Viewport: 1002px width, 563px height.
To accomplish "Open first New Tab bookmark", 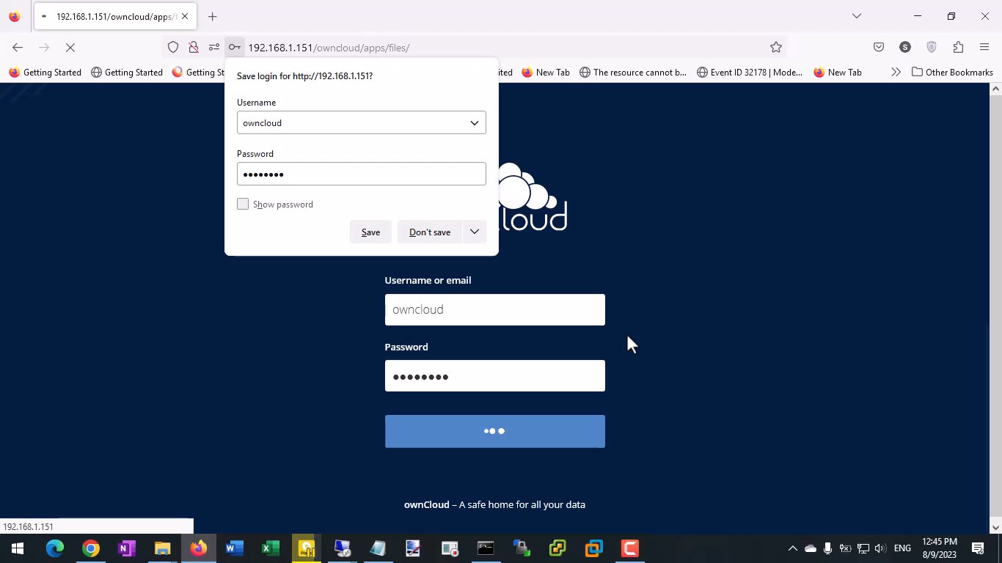I will (546, 73).
